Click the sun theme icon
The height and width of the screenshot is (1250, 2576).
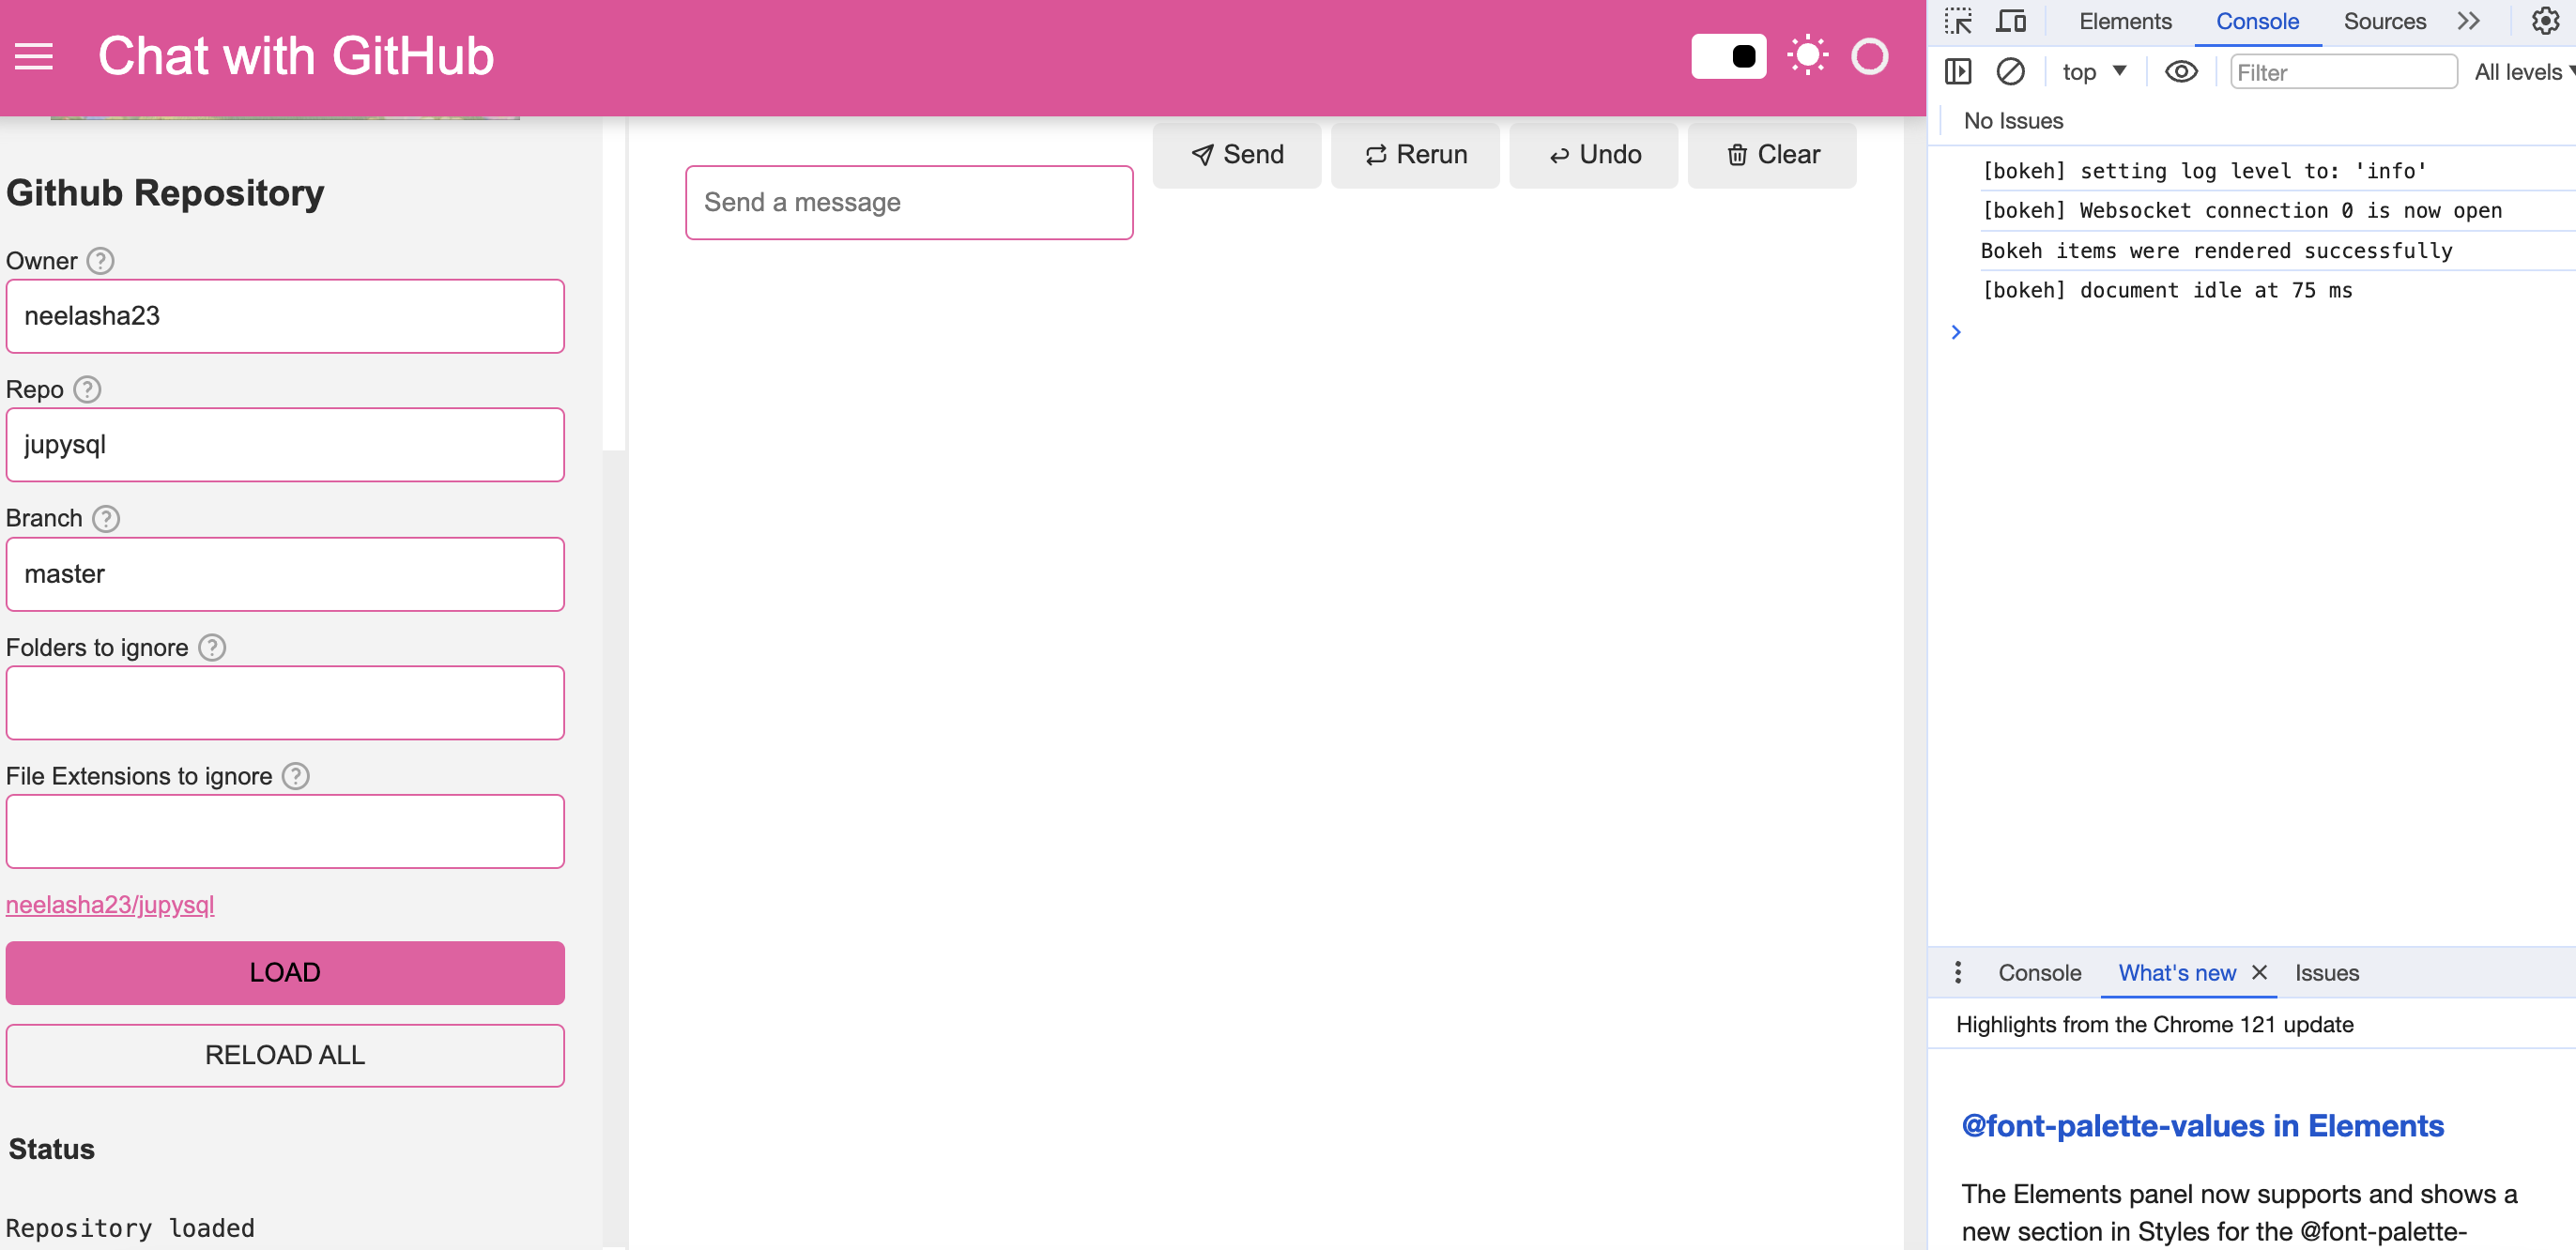pyautogui.click(x=1807, y=56)
